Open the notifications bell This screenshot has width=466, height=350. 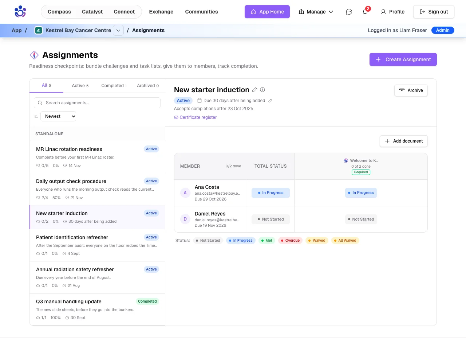[365, 12]
